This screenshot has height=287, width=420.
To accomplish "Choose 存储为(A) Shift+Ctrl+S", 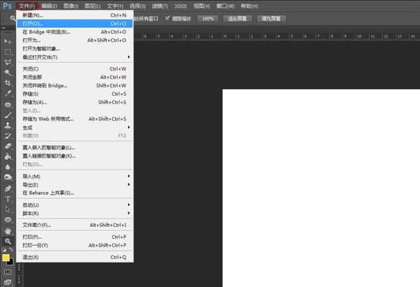I will coord(75,102).
